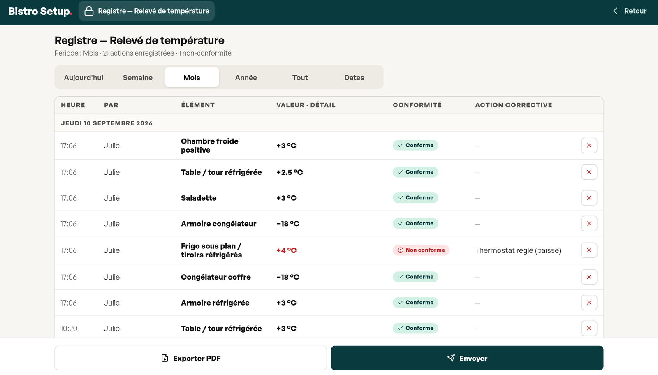The image size is (658, 375).
Task: Delete the Congélateur coffre entry
Action: tap(589, 277)
